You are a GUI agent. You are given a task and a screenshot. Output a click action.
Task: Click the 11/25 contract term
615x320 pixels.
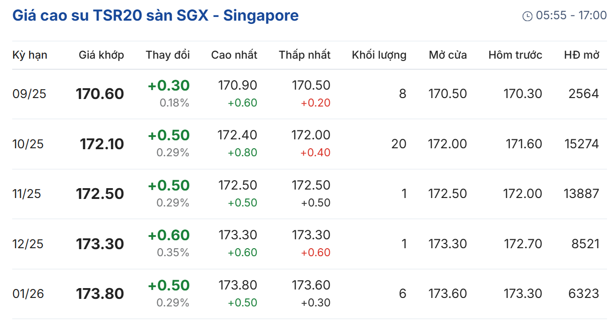coord(27,194)
